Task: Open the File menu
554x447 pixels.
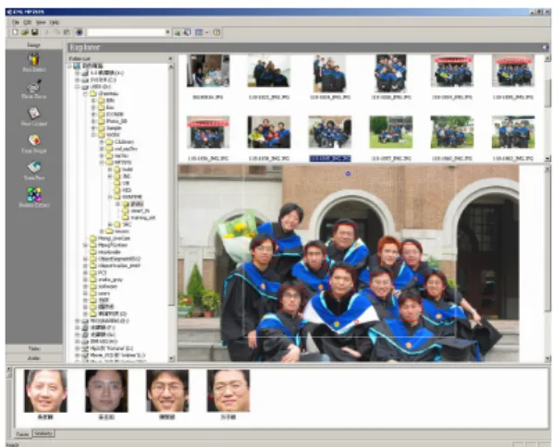Action: [16, 22]
